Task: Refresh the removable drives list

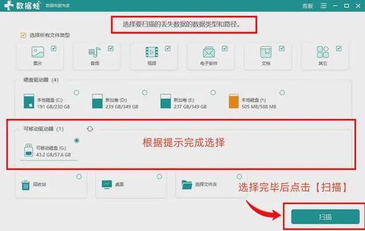Action: pos(90,129)
